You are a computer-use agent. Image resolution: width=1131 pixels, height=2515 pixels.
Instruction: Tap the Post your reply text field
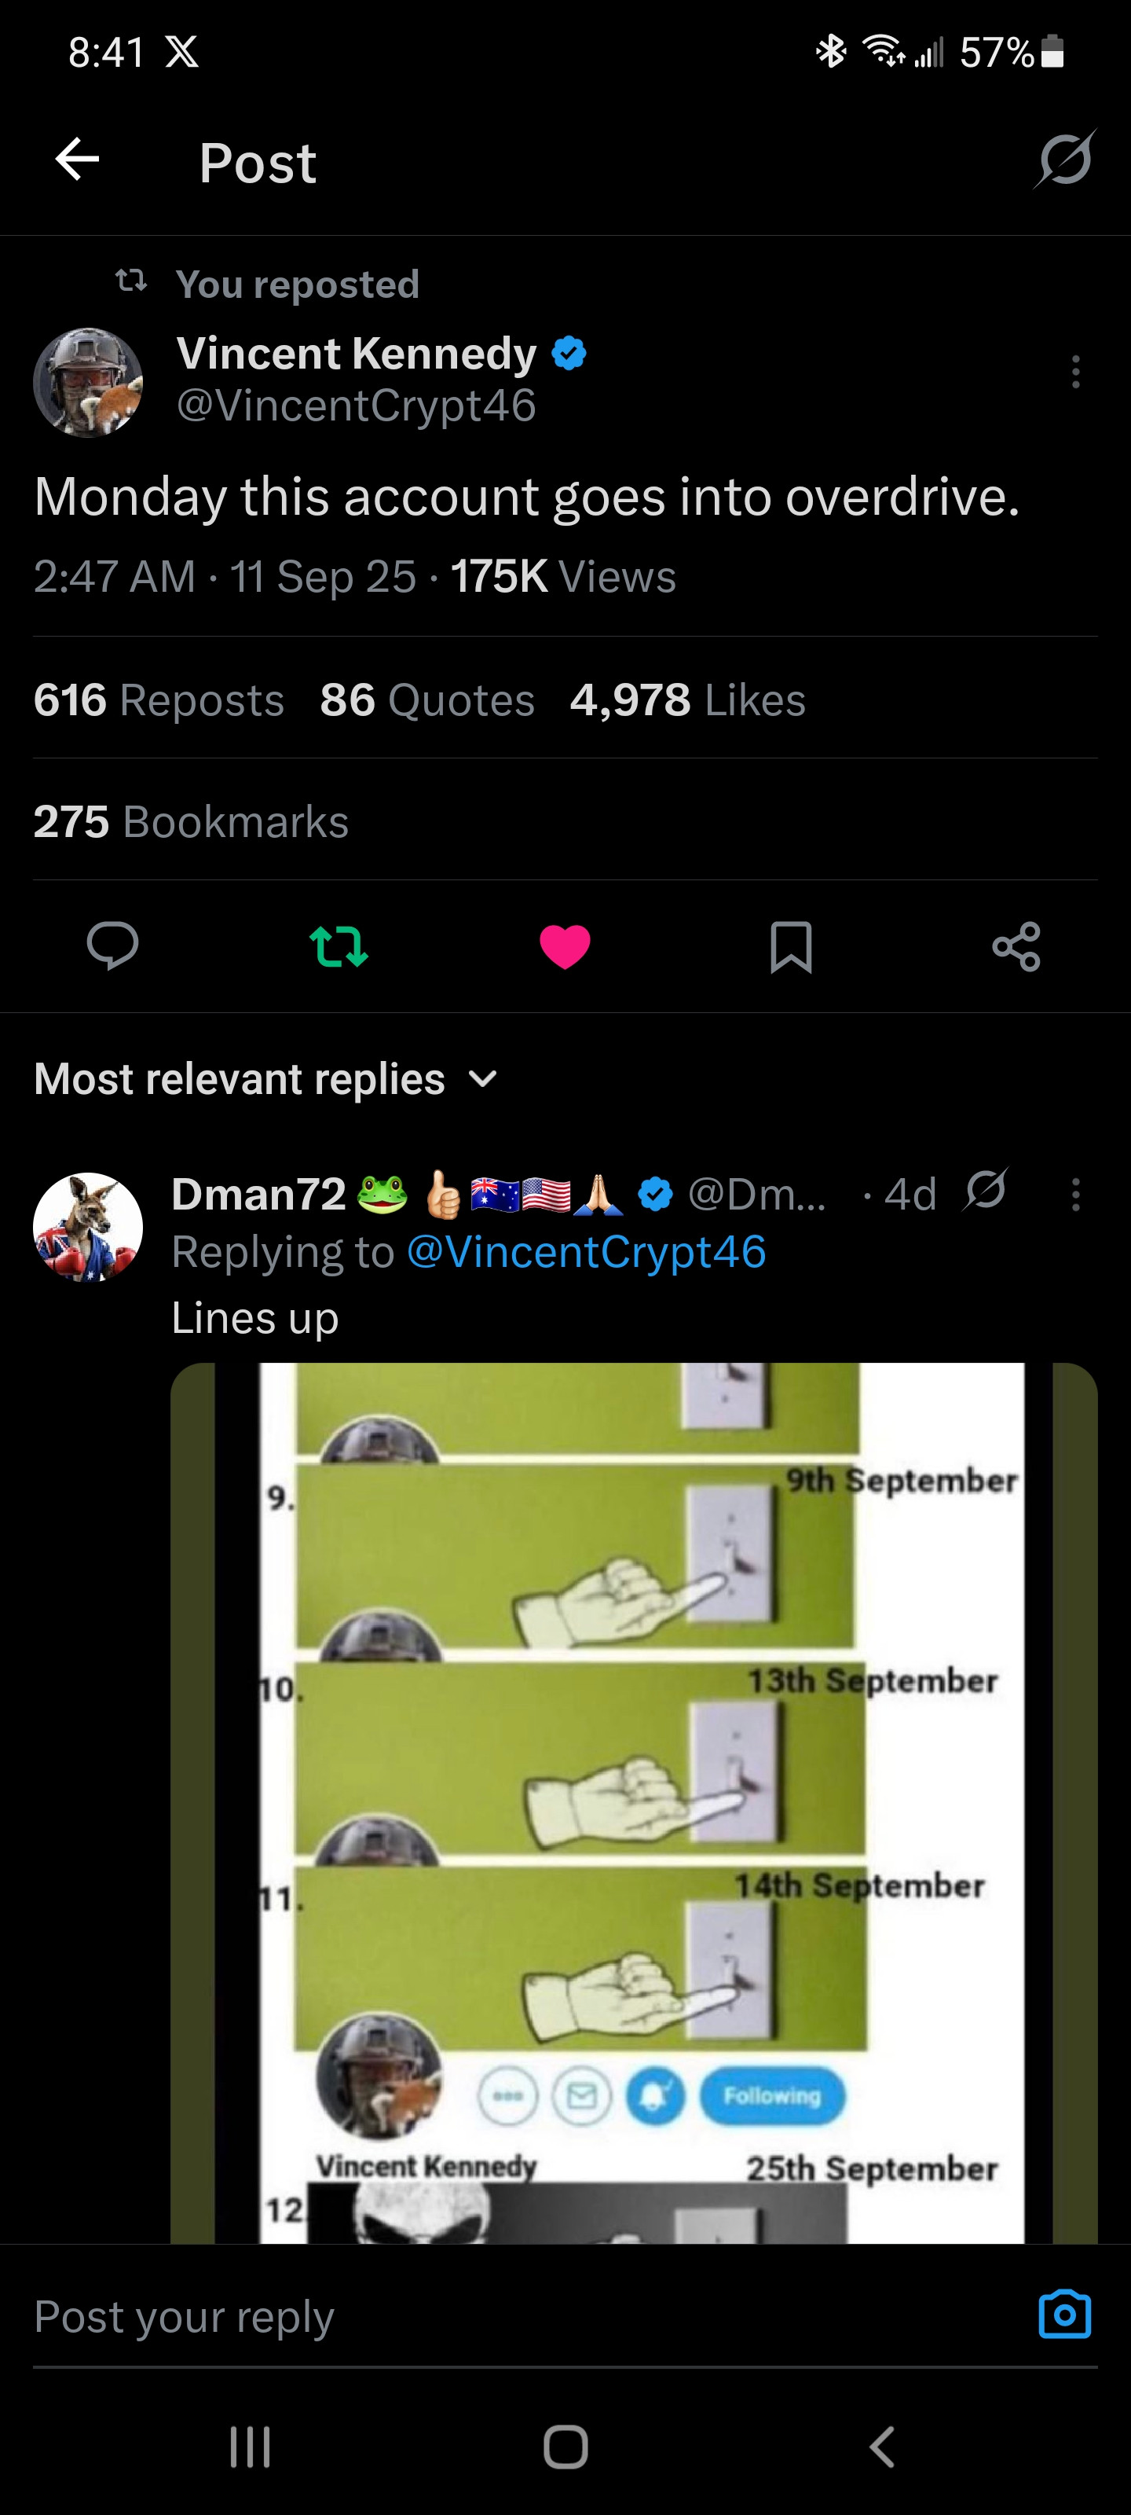pyautogui.click(x=488, y=2316)
